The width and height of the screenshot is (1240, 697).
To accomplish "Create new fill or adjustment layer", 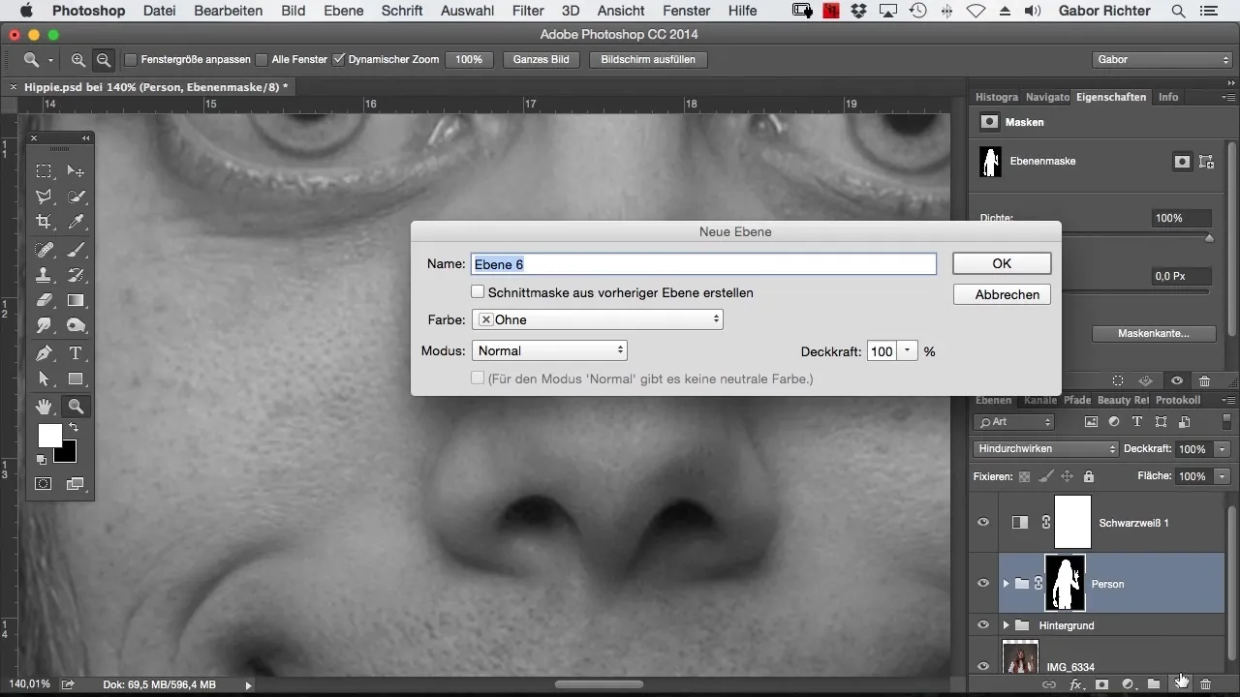I will click(1128, 684).
